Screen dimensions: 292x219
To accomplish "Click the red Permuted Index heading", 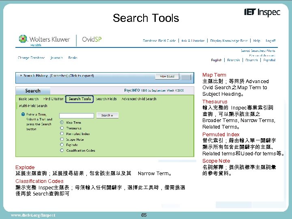I will 221,135.
